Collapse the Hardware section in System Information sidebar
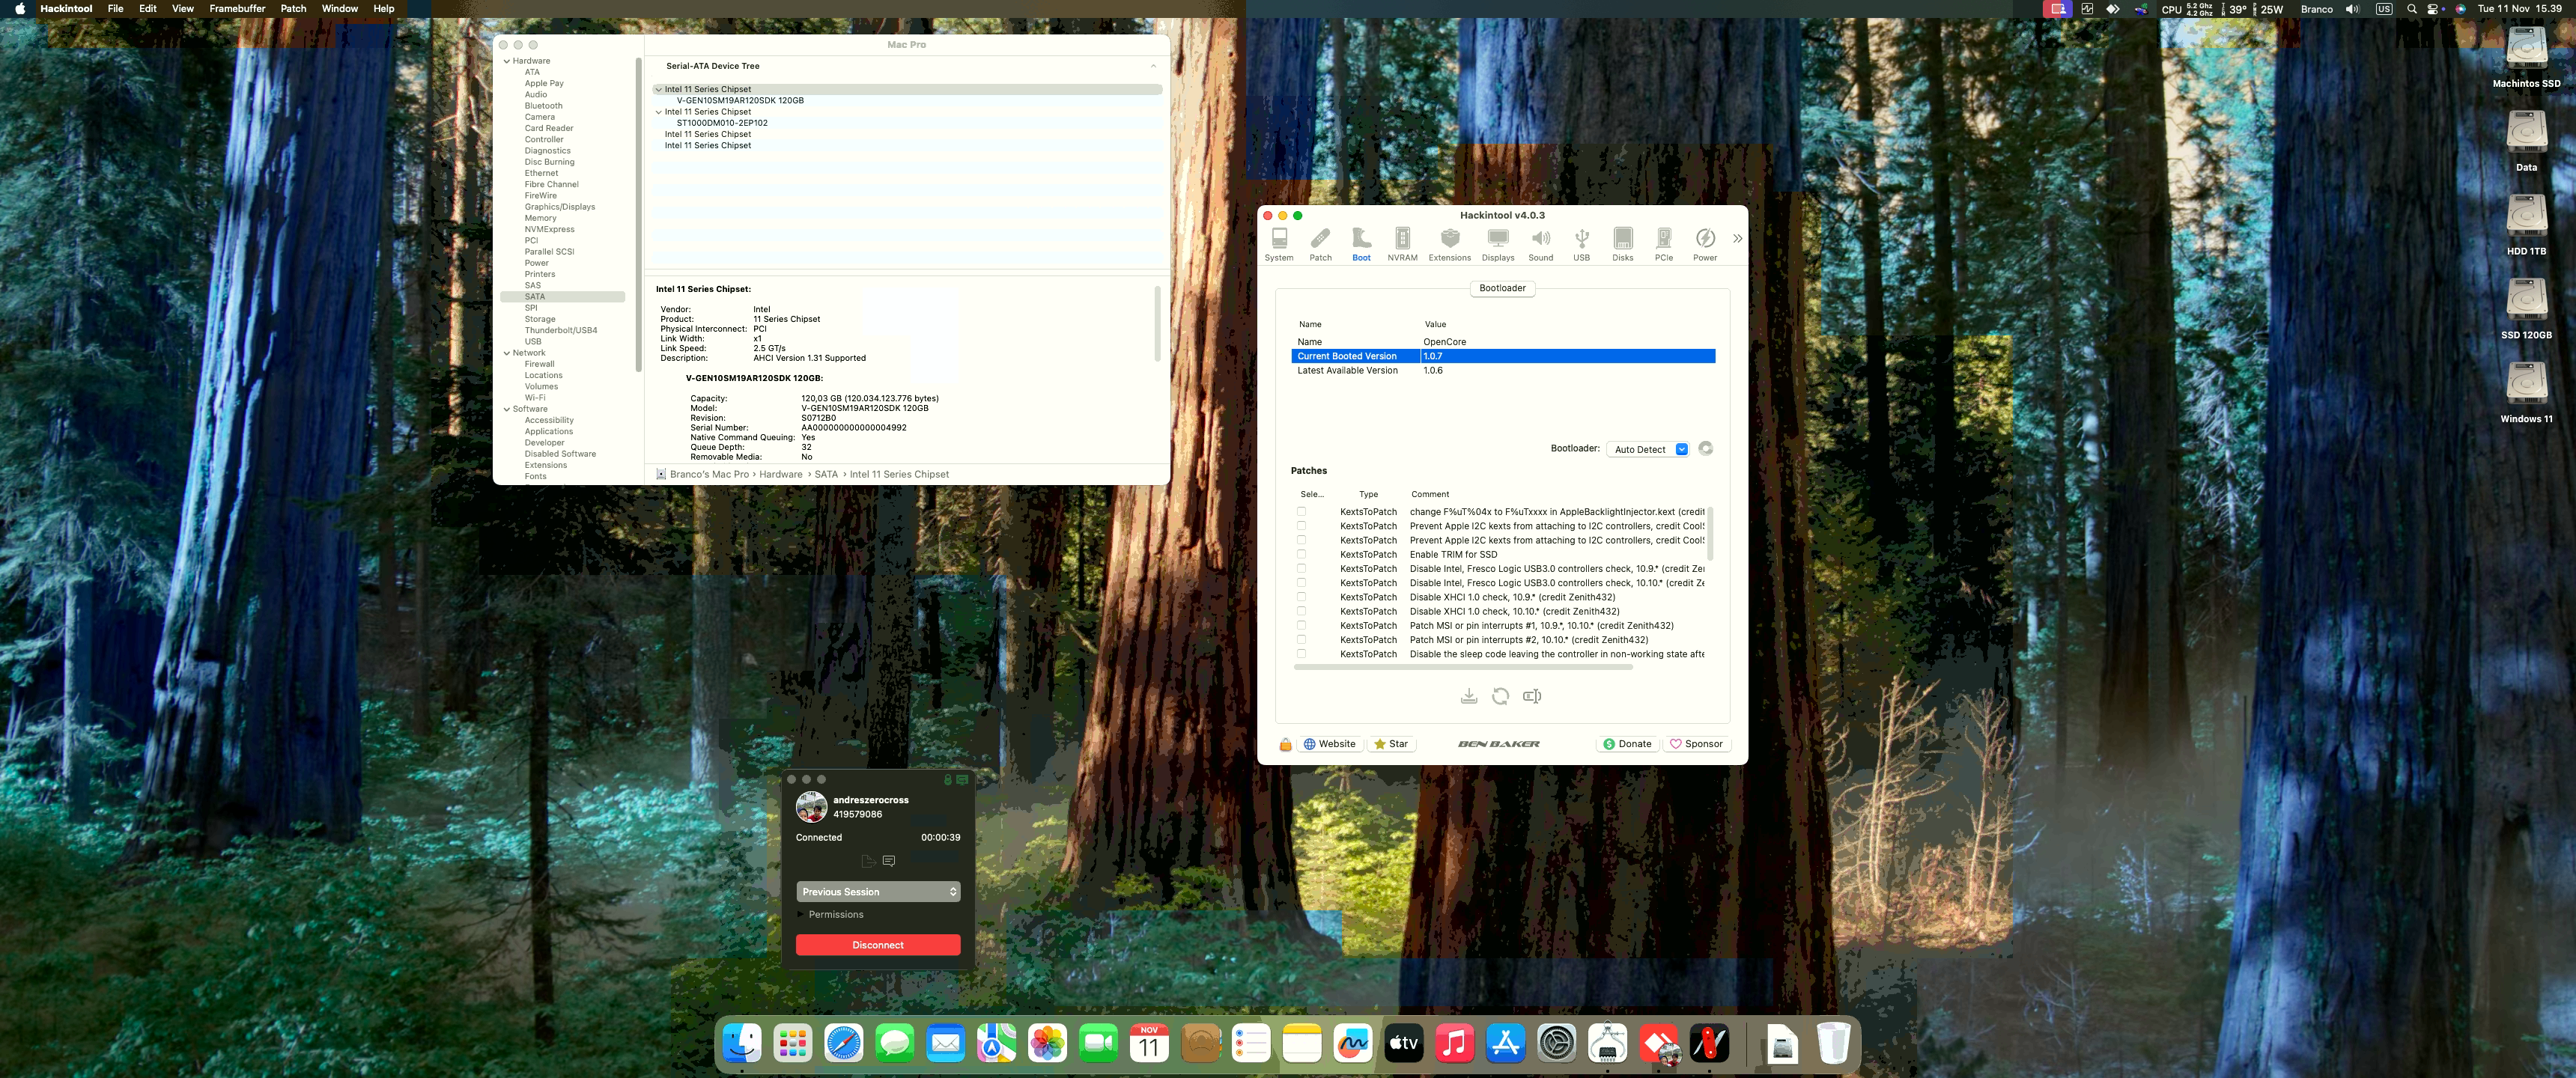2576x1078 pixels. [507, 61]
